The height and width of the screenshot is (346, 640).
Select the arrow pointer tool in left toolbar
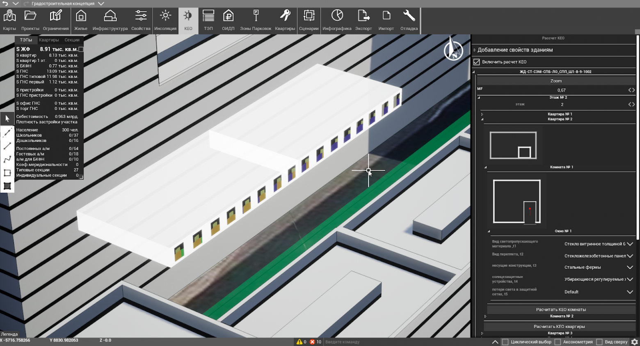click(x=7, y=119)
